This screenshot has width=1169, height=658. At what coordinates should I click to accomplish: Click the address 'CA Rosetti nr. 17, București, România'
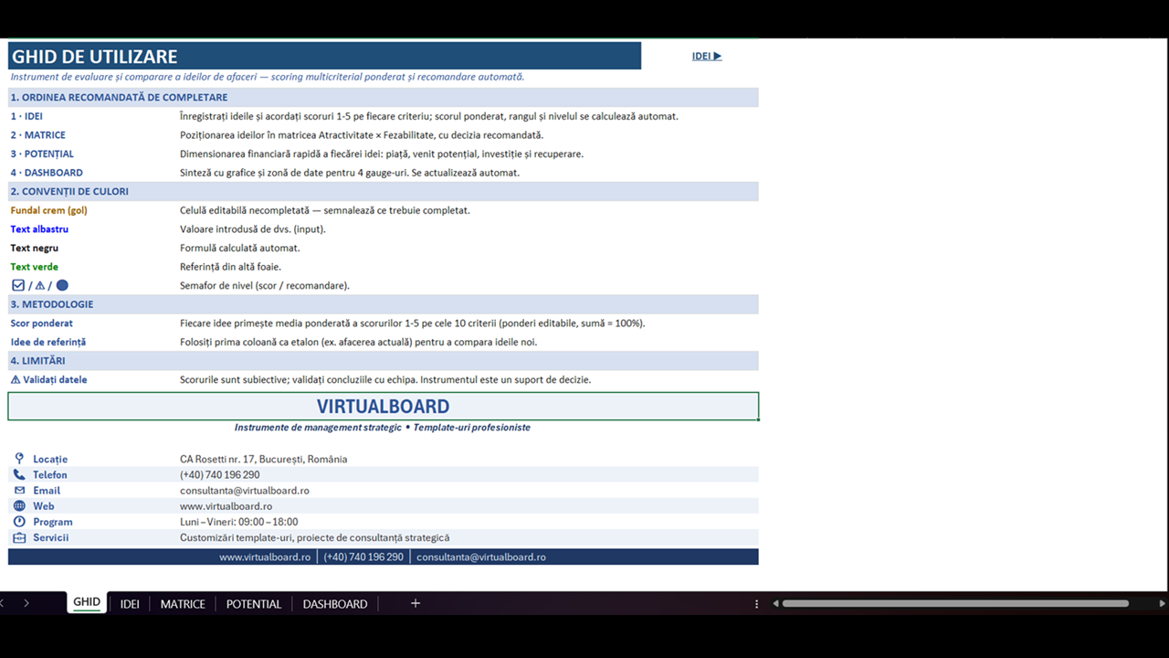coord(263,459)
